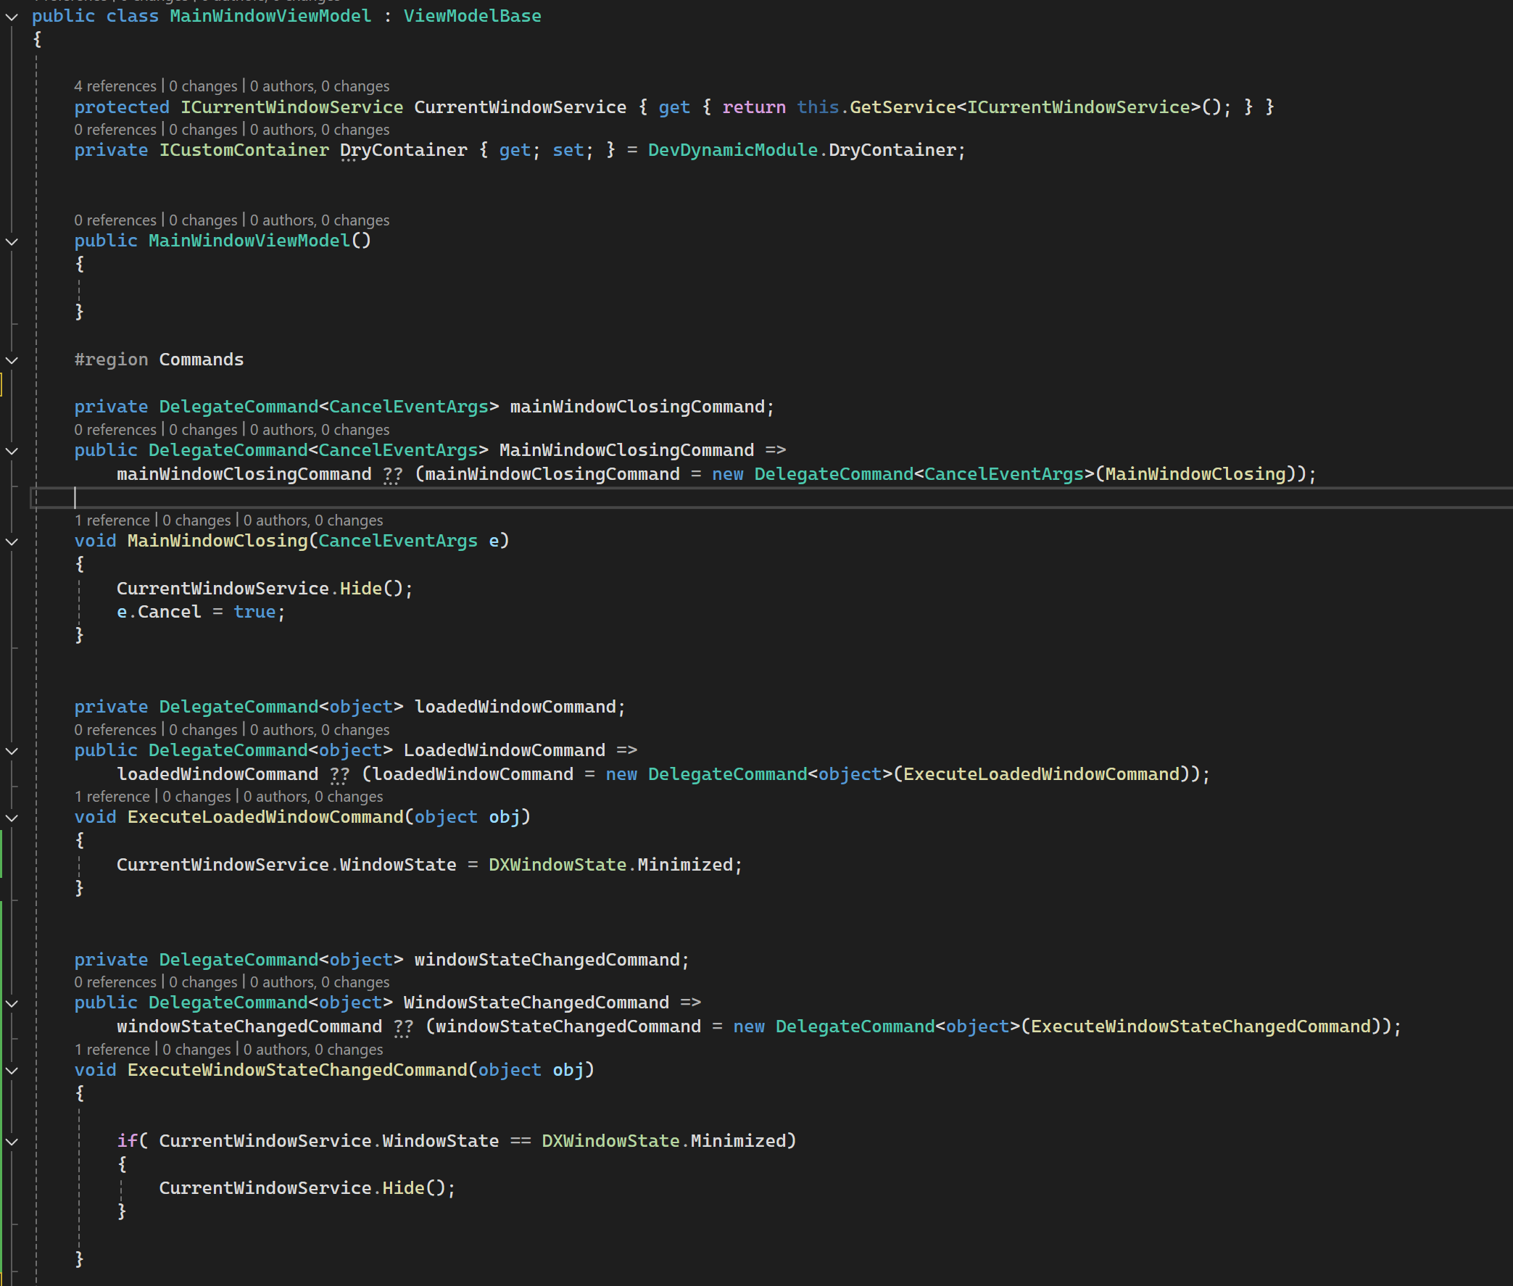This screenshot has width=1513, height=1286.
Task: Collapse the WindowStateChangedCommand property
Action: click(x=12, y=1004)
